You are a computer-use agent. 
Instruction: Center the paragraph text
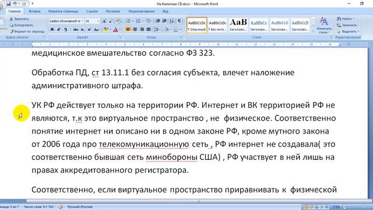click(x=135, y=30)
